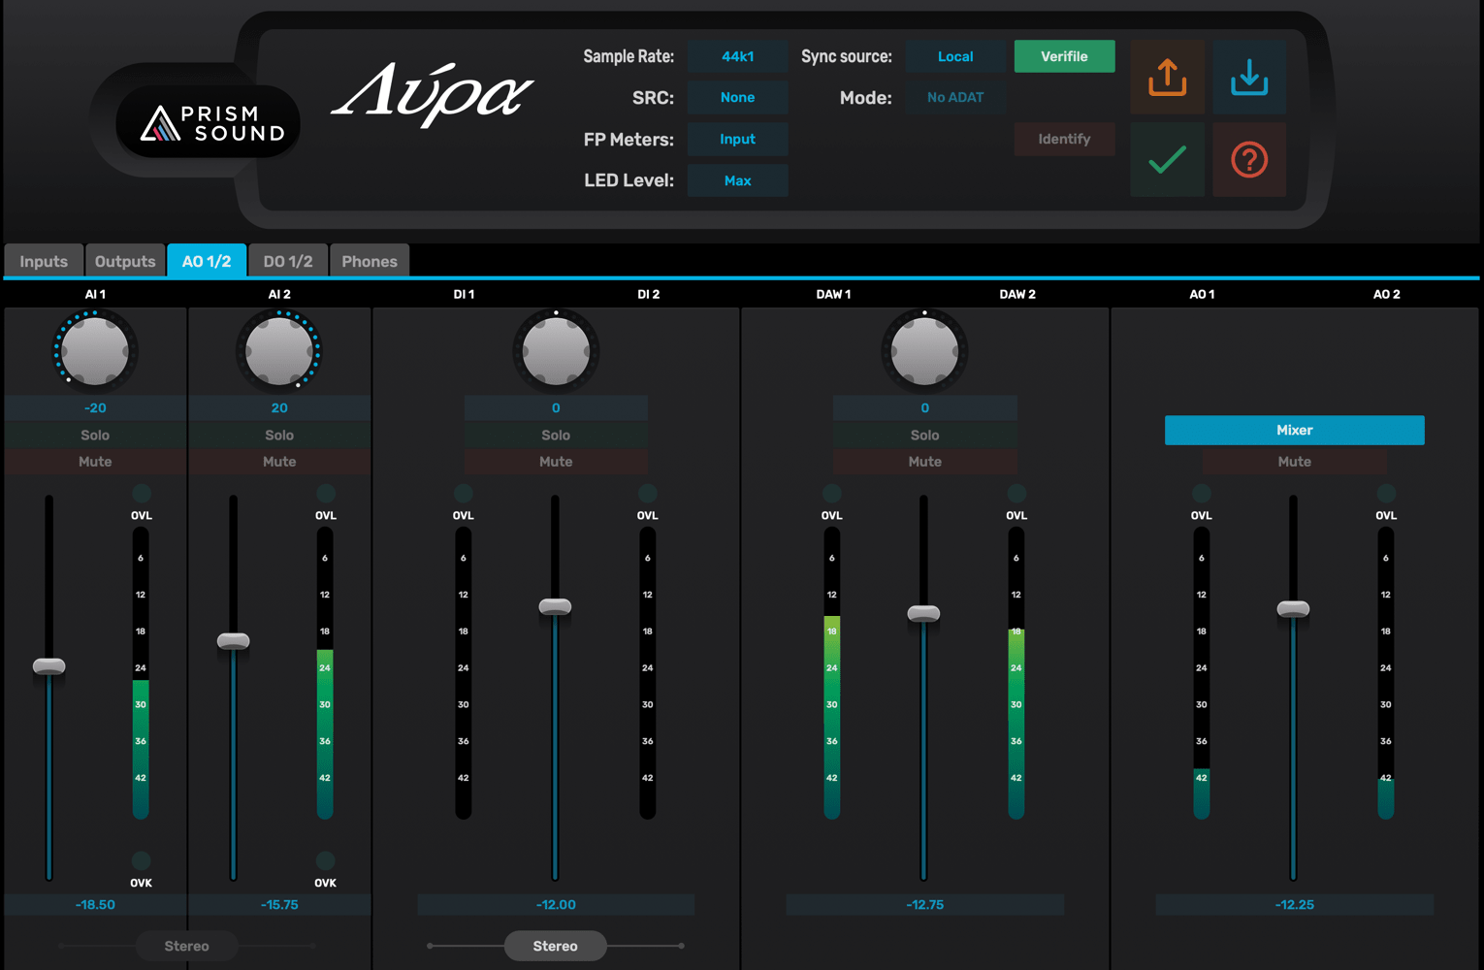Click the AO level field -12.25
The height and width of the screenshot is (970, 1484).
point(1294,904)
